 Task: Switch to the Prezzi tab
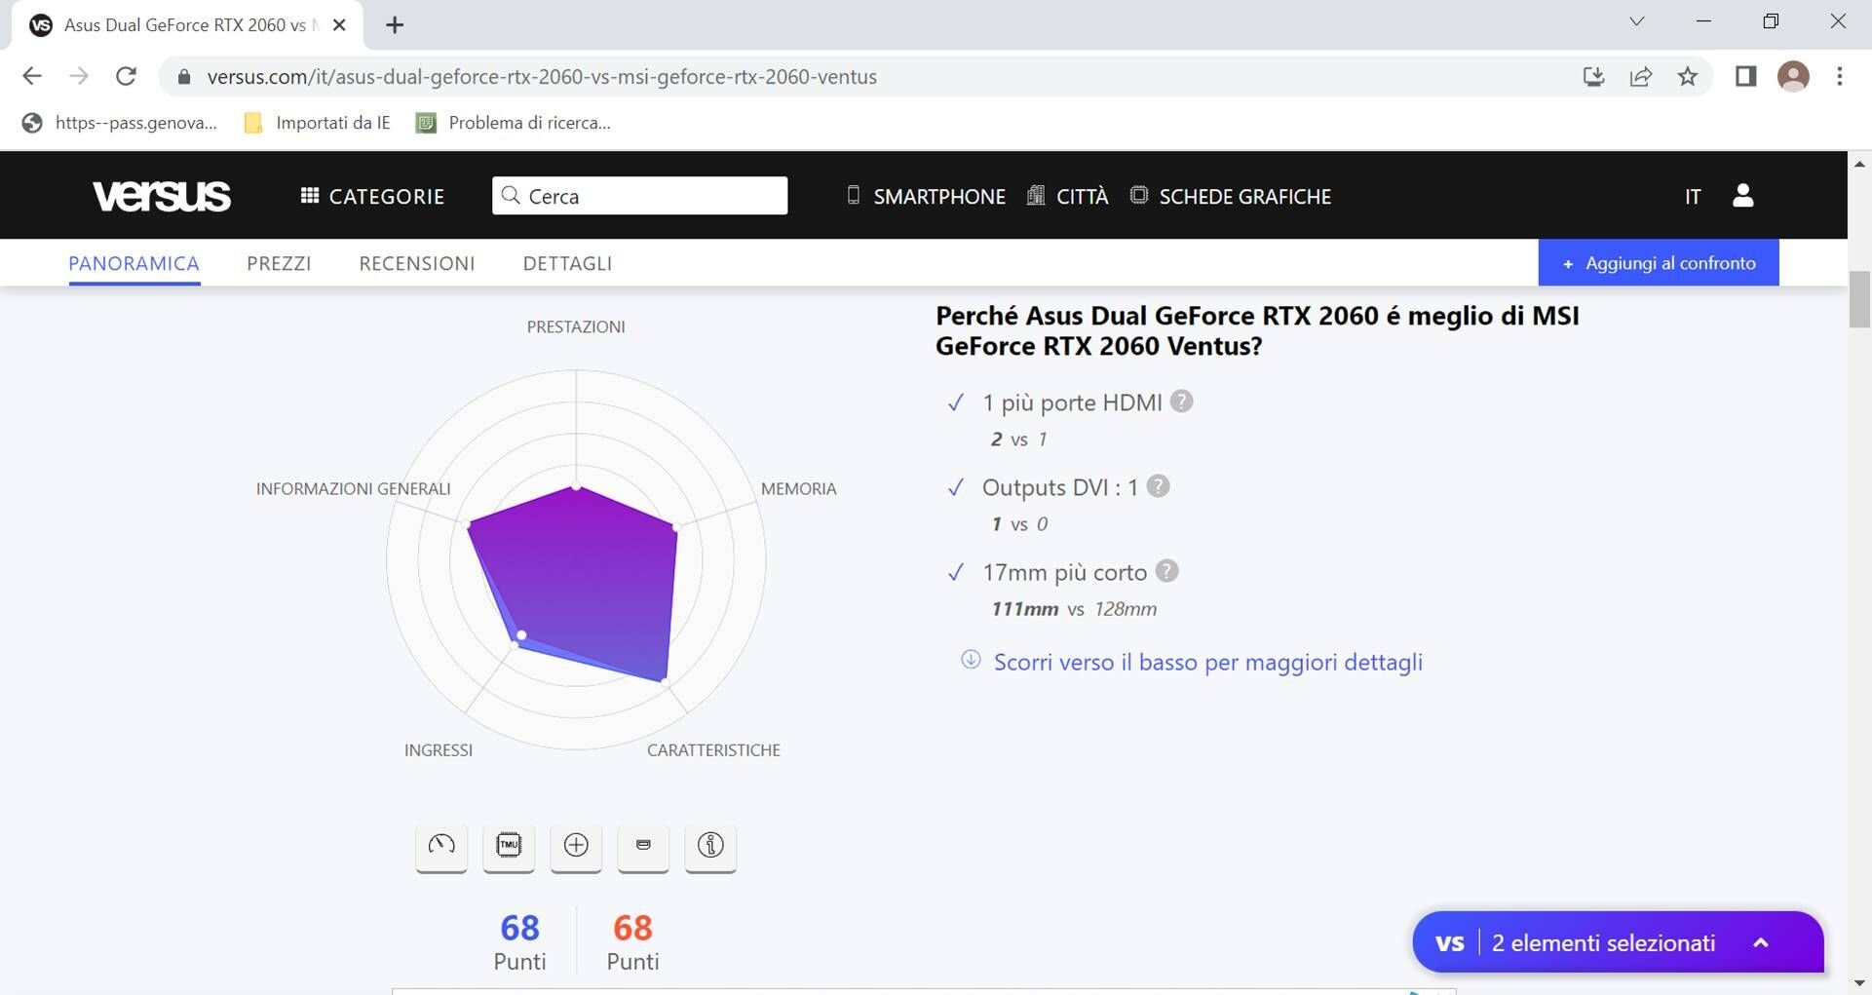click(x=279, y=263)
